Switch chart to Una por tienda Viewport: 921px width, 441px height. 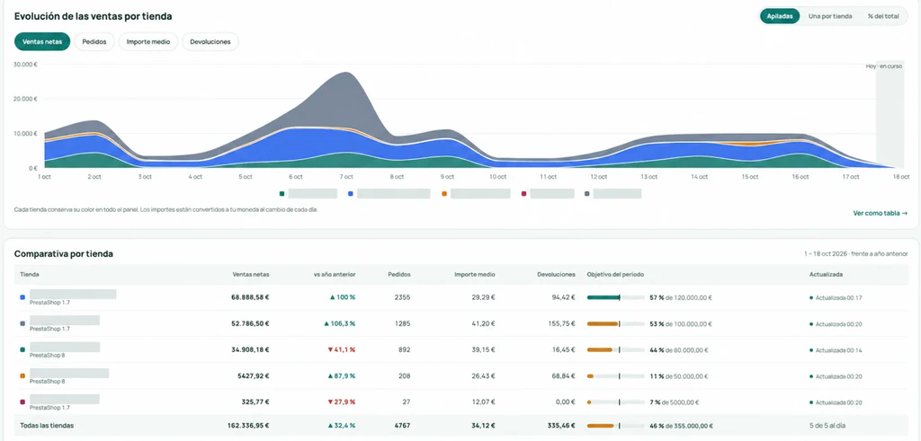(830, 16)
